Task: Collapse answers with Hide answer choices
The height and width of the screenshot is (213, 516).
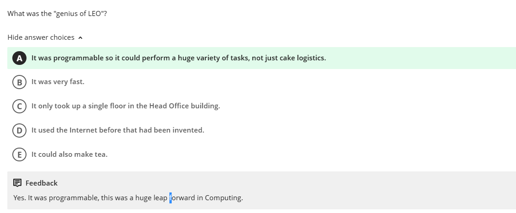Action: pyautogui.click(x=41, y=37)
